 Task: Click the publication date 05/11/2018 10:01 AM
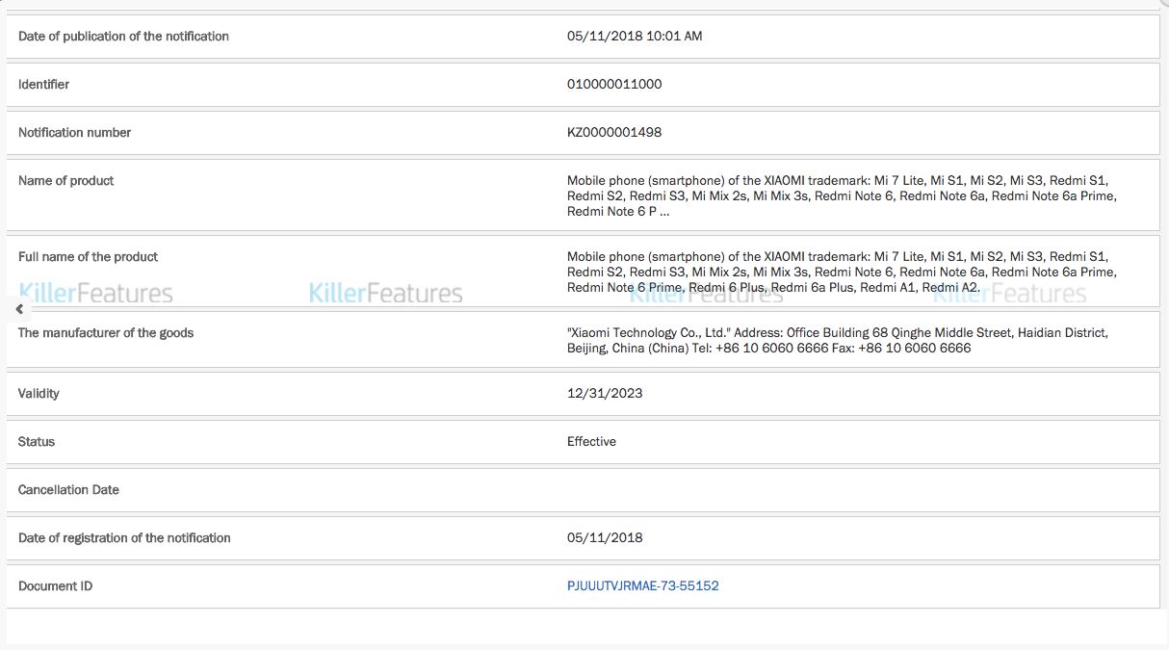tap(635, 36)
